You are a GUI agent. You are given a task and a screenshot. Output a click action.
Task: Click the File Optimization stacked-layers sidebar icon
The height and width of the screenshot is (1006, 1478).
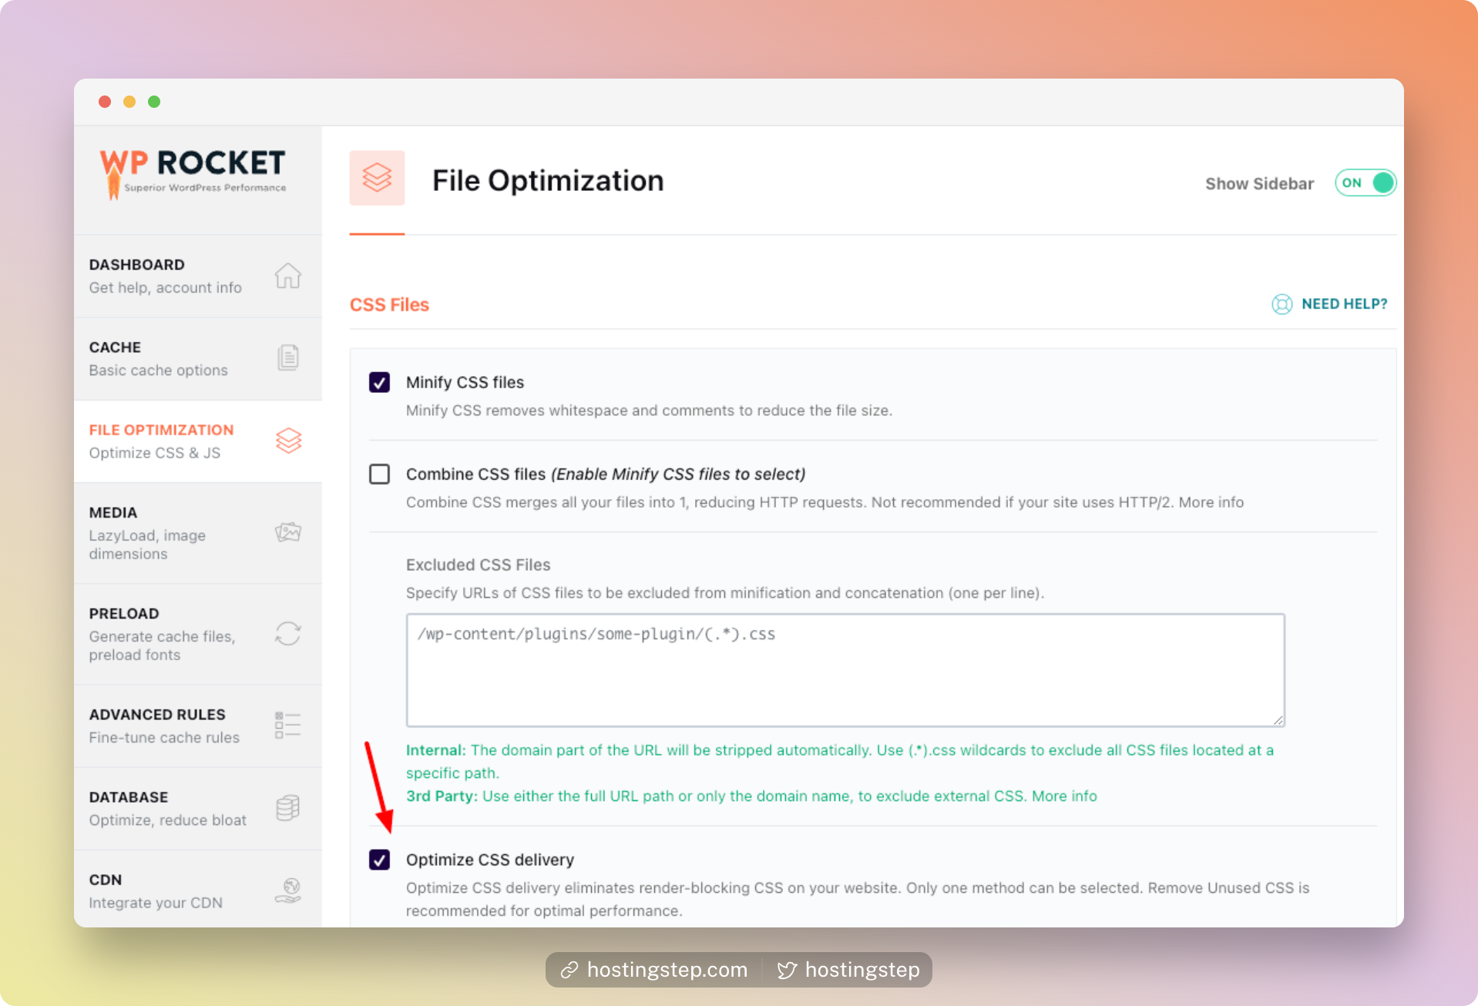tap(287, 441)
